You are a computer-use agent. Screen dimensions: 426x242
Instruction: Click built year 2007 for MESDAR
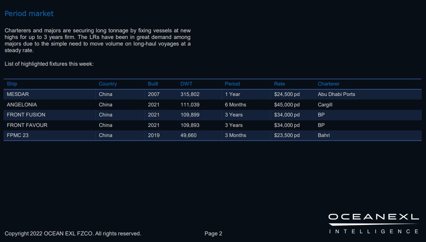coord(154,94)
